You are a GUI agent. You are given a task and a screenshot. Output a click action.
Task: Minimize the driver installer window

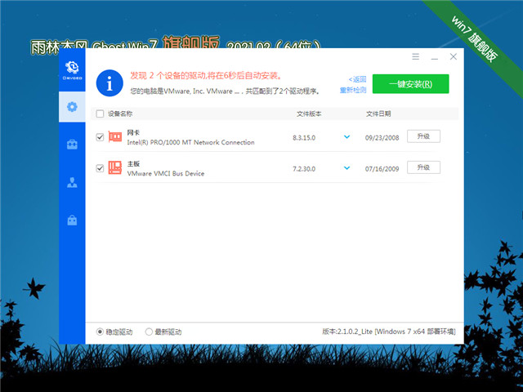(434, 57)
